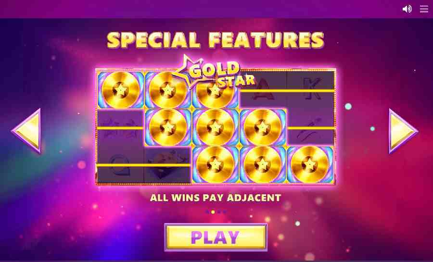Select the fourth pagination dot
433x262 pixels.
[x=225, y=212]
